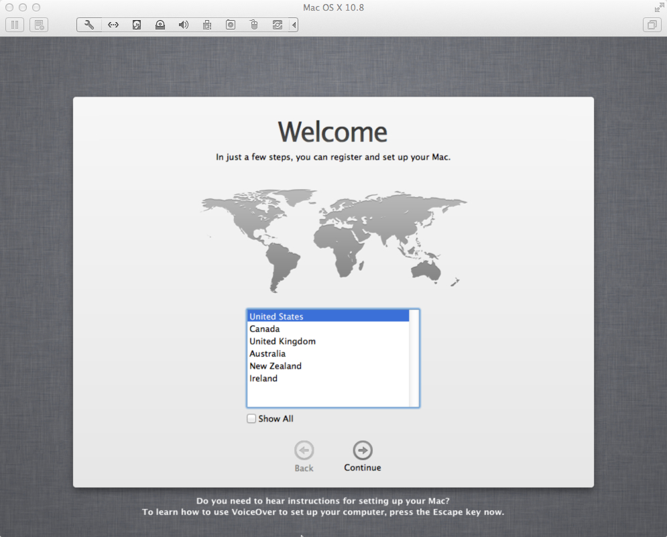Click the CD/DVD drive icon
667x537 pixels.
160,25
